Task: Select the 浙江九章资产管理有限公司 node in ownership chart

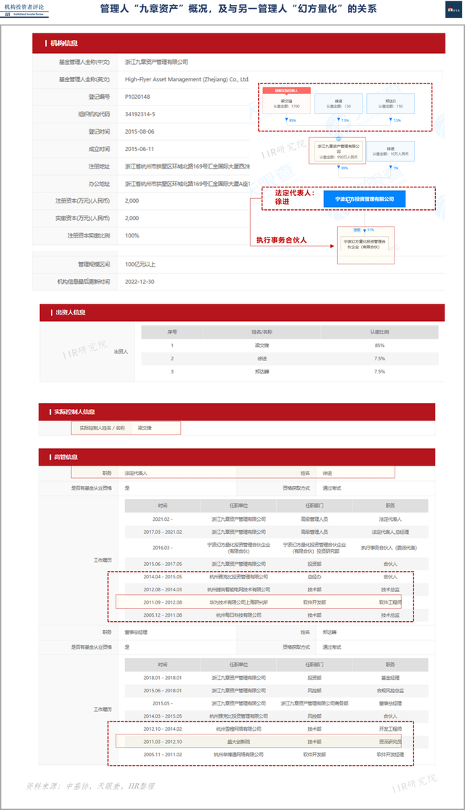Action: pos(337,151)
